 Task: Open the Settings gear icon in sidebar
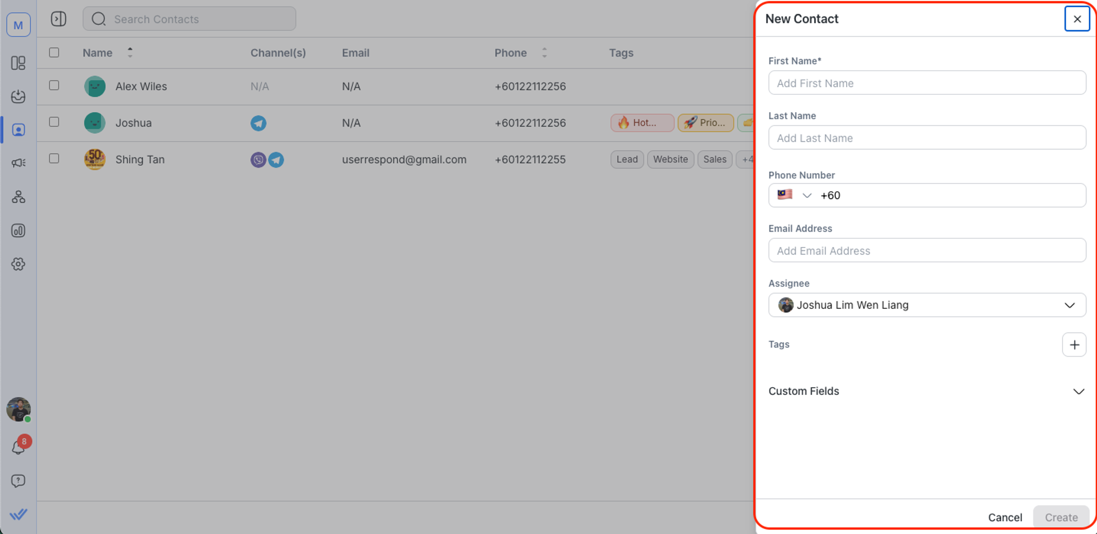pyautogui.click(x=18, y=264)
